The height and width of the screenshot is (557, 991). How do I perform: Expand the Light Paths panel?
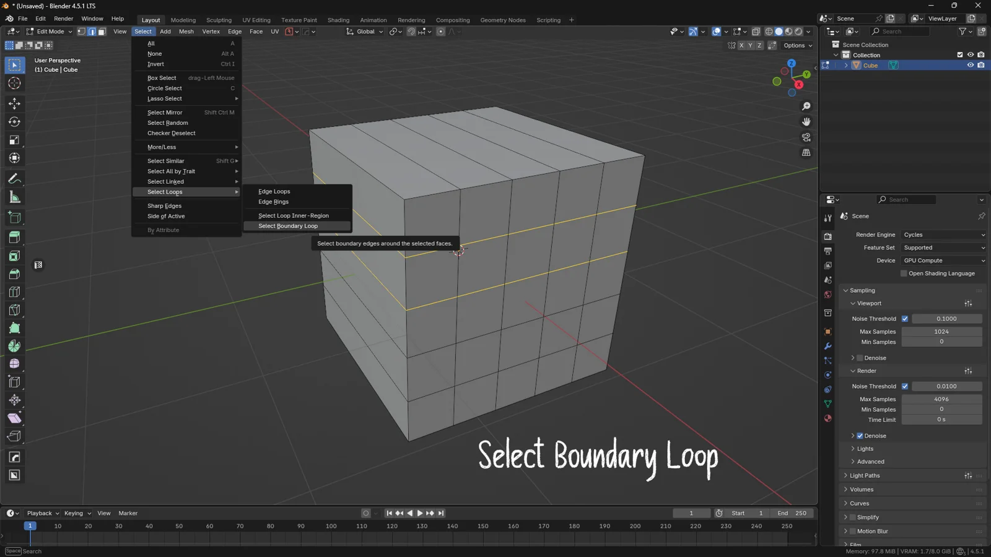(864, 475)
